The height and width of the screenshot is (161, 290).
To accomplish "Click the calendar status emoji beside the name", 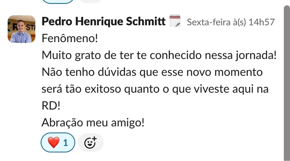I will (175, 21).
